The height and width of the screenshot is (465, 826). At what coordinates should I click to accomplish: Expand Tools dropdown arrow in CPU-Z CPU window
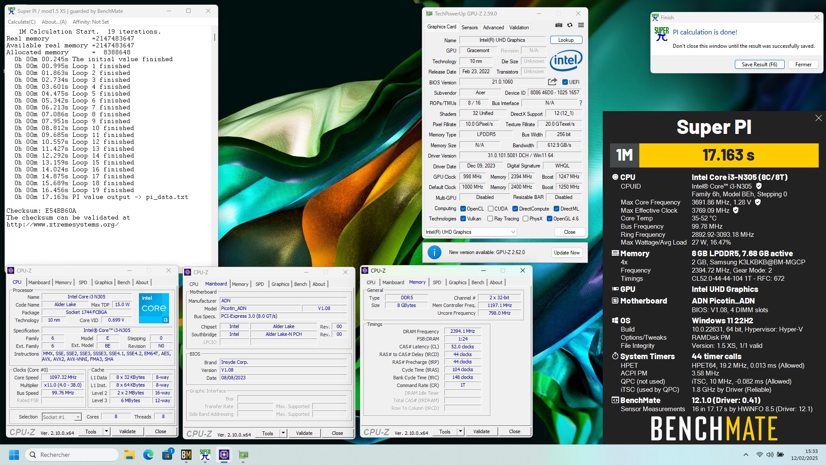pyautogui.click(x=106, y=431)
